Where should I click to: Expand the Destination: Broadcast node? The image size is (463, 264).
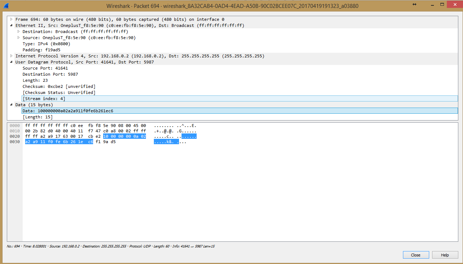[19, 32]
